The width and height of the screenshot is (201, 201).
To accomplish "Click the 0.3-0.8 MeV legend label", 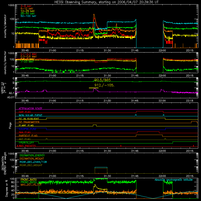I will [29, 57].
